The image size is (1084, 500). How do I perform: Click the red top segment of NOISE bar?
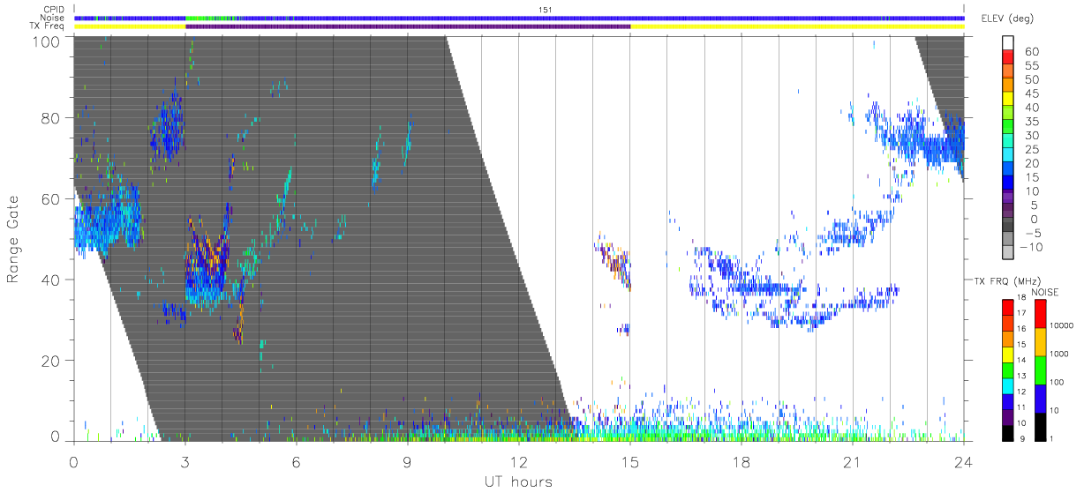1042,314
